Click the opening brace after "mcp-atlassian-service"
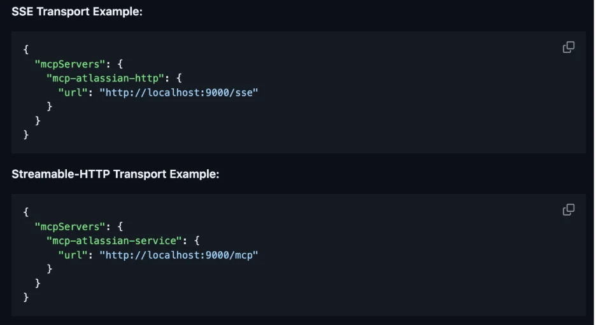This screenshot has height=325, width=596. point(197,240)
